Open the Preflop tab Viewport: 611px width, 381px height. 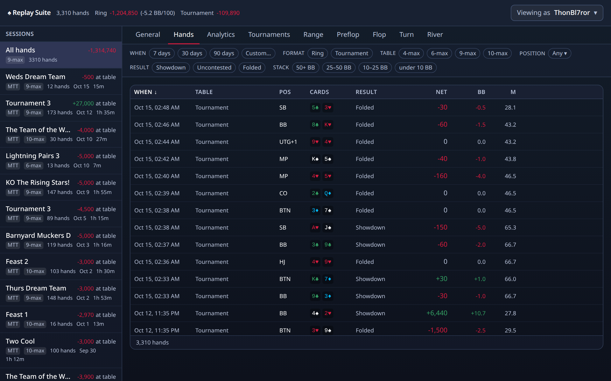click(348, 35)
